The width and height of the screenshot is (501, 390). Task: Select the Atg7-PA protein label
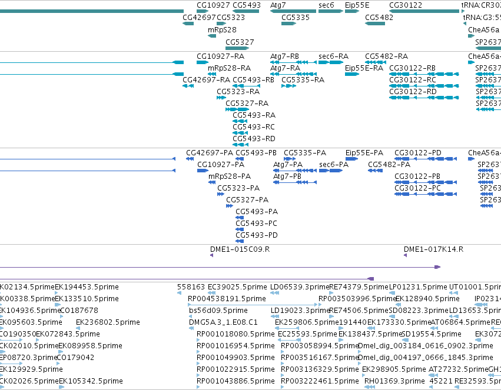[x=288, y=165]
